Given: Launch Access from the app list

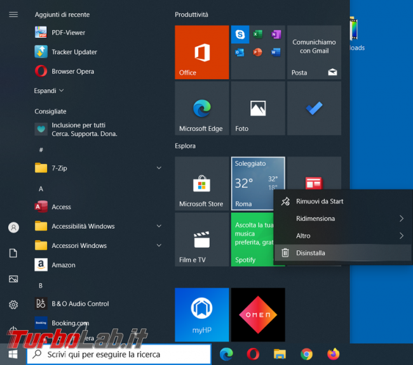Looking at the screenshot, I should [x=53, y=207].
